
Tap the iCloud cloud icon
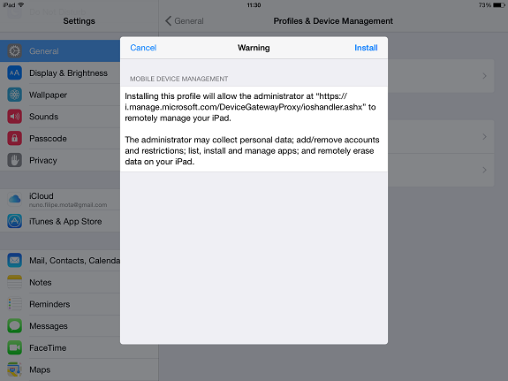coord(15,200)
